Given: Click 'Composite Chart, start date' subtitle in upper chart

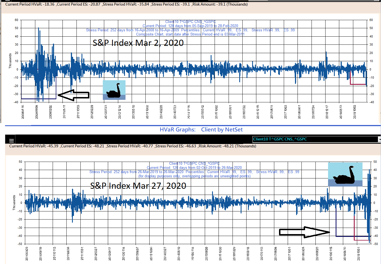Looking at the screenshot, I should point(190,34).
